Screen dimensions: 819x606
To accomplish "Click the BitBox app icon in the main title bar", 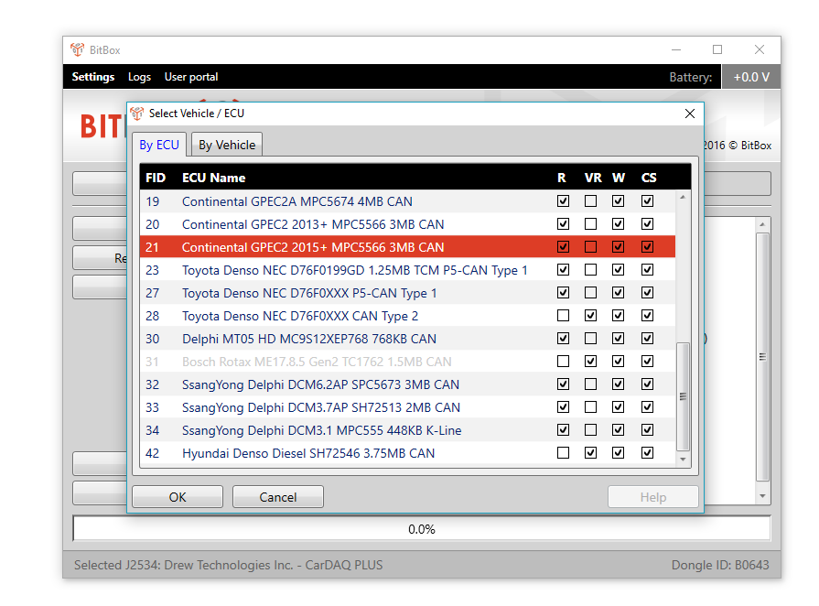I will click(77, 49).
